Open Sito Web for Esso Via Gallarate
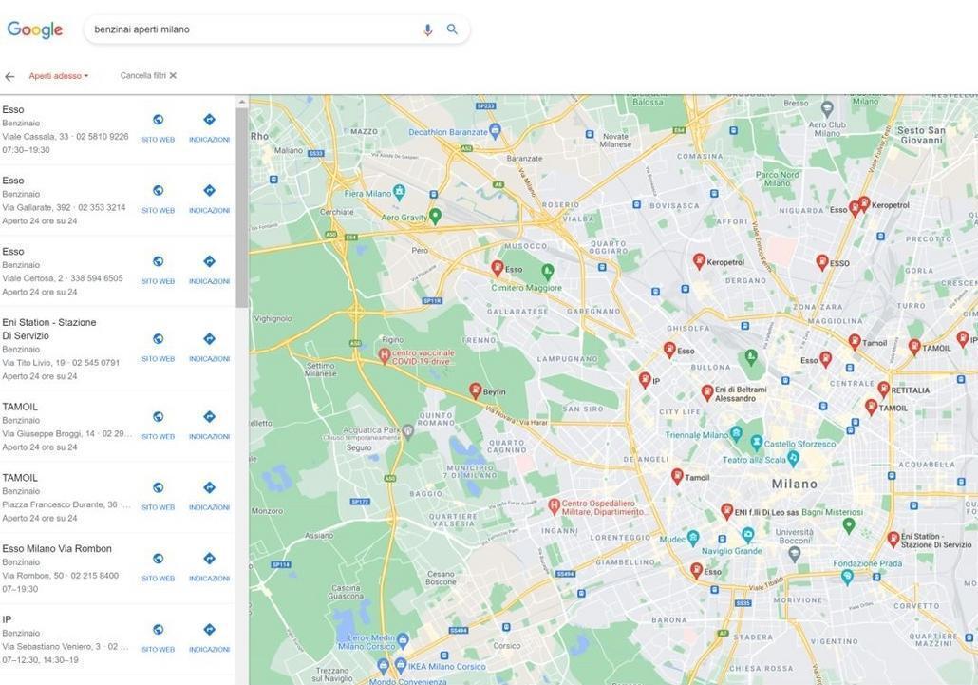This screenshot has width=978, height=685. (159, 199)
